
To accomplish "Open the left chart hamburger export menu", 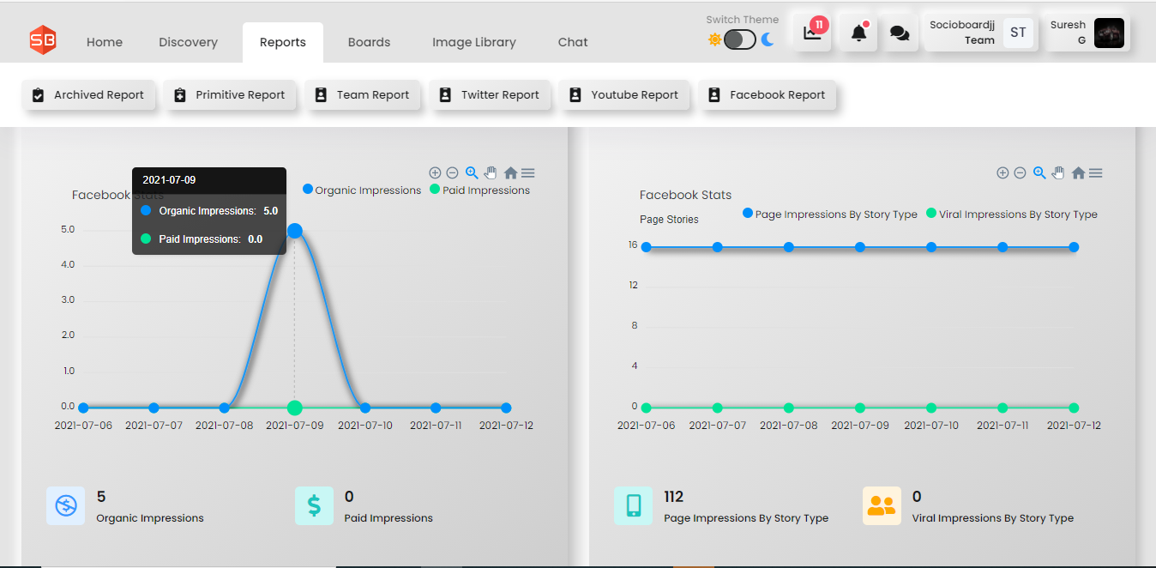I will [x=528, y=172].
